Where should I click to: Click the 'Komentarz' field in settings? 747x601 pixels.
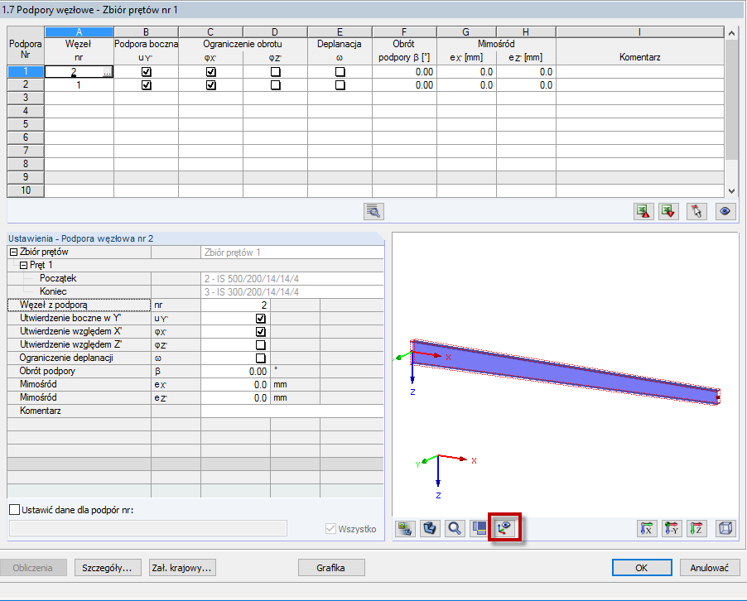292,411
